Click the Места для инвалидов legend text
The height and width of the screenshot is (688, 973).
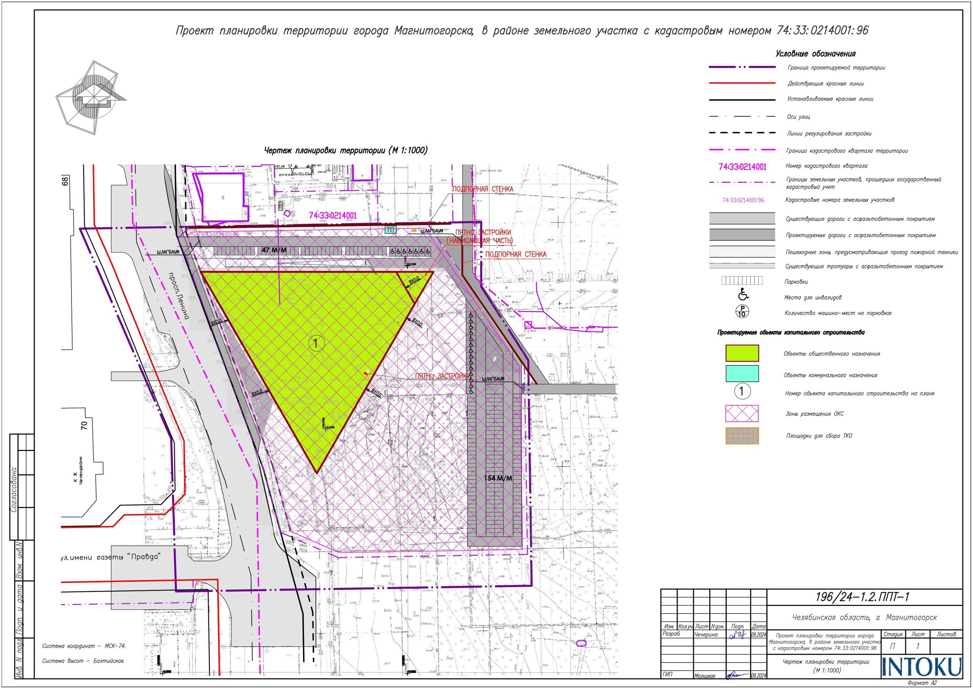[813, 298]
